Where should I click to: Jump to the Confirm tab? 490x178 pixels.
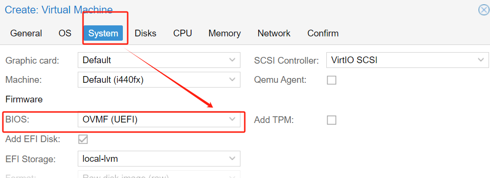[323, 33]
